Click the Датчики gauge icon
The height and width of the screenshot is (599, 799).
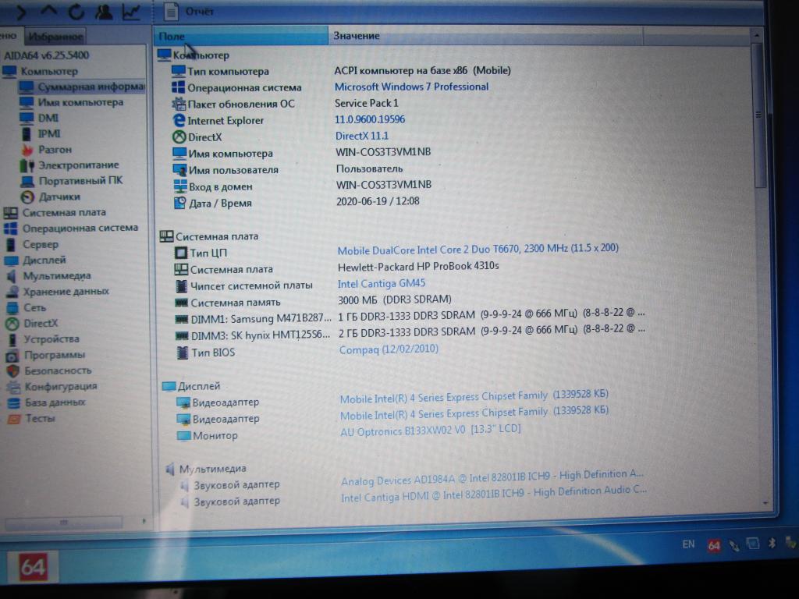(27, 197)
